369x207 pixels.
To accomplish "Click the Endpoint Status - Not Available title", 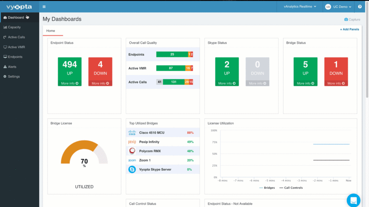I will pyautogui.click(x=230, y=204).
